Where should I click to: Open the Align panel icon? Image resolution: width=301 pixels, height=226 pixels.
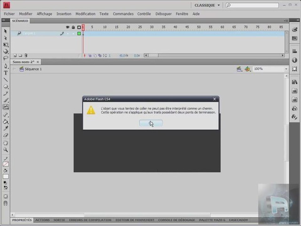pyautogui.click(x=295, y=51)
